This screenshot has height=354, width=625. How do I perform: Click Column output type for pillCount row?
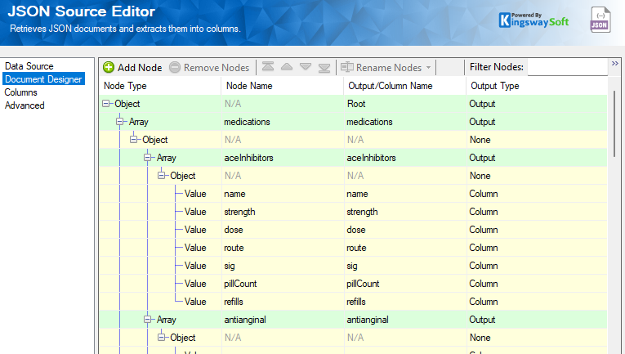pos(537,284)
